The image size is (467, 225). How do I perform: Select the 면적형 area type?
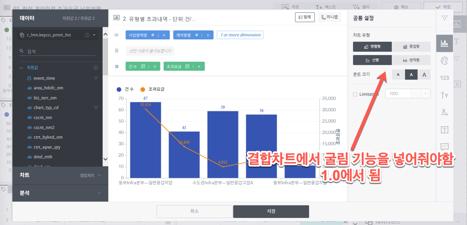pyautogui.click(x=411, y=60)
